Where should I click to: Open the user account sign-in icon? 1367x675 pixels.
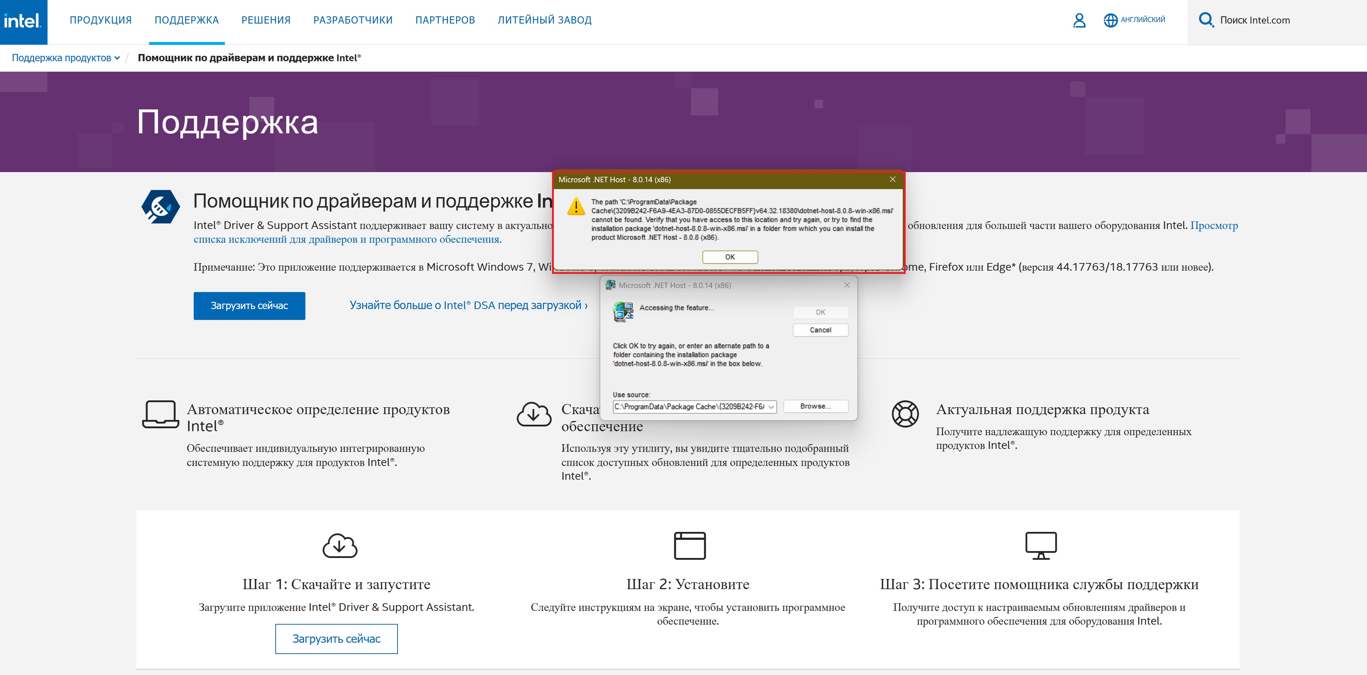pyautogui.click(x=1079, y=20)
